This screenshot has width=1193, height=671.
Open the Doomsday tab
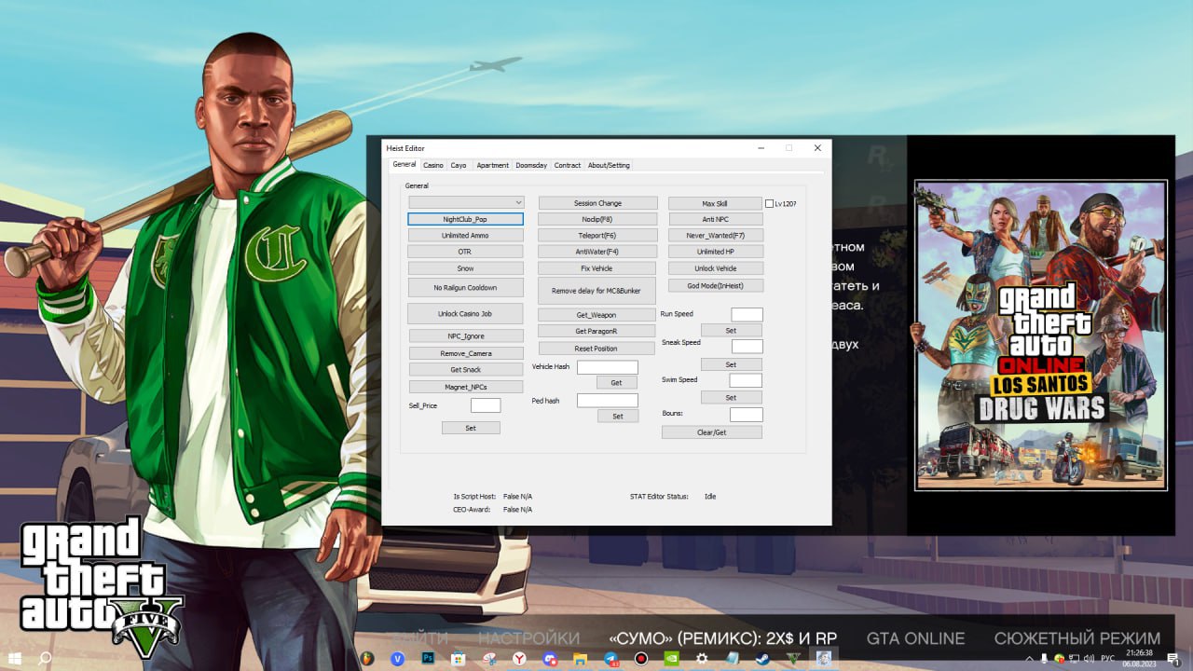[531, 165]
